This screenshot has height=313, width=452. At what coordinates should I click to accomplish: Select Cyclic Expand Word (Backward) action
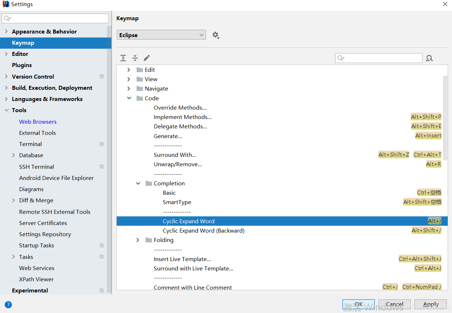[203, 230]
